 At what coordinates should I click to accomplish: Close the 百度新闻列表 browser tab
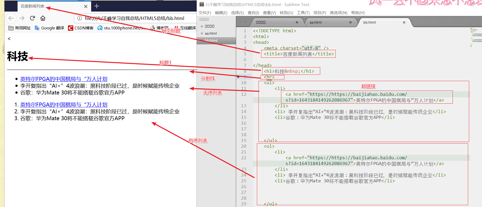coord(86,6)
